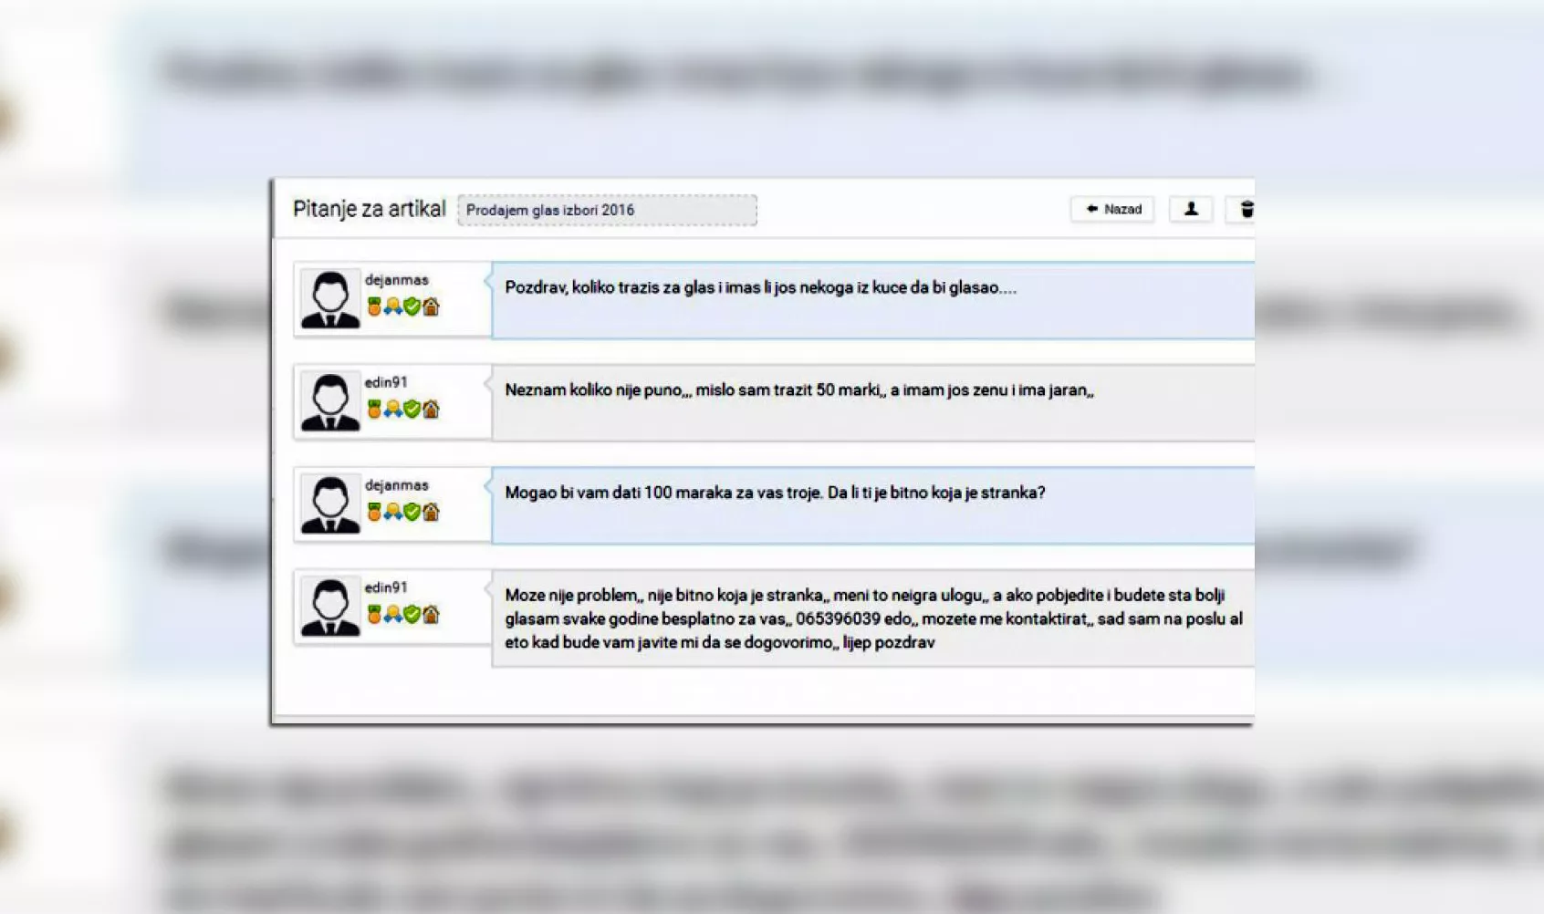Open the 'Prodajem glas izbori 2016' article tag
The height and width of the screenshot is (914, 1544).
[x=607, y=210]
